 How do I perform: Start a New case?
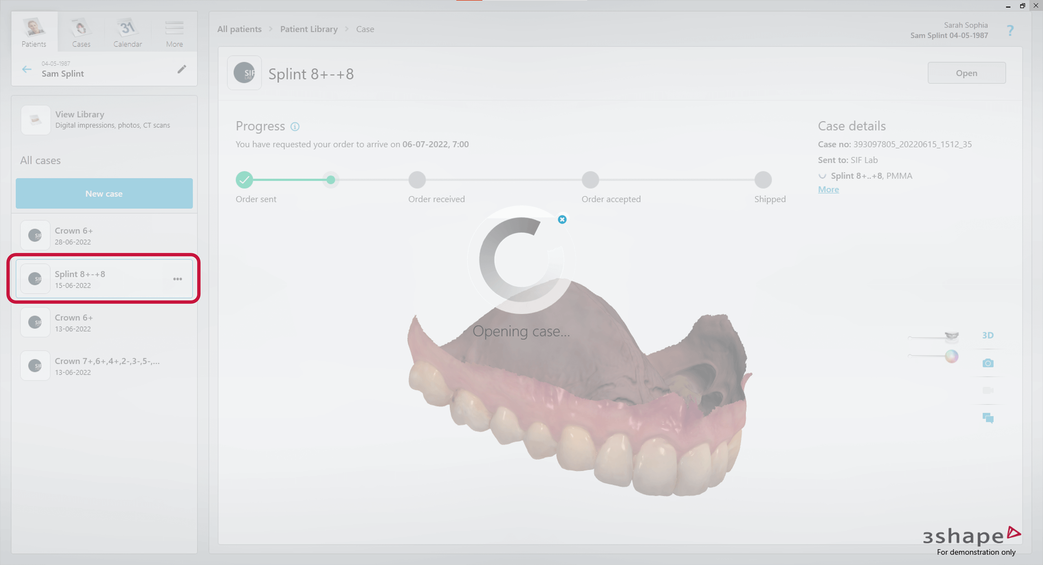tap(104, 194)
